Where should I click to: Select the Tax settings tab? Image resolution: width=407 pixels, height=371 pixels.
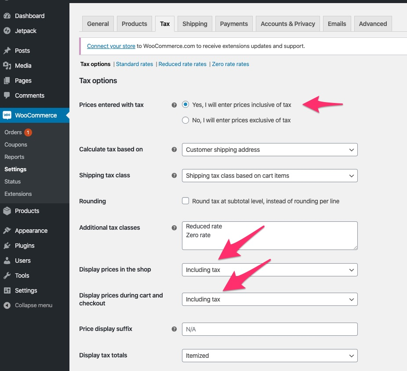[x=165, y=24]
